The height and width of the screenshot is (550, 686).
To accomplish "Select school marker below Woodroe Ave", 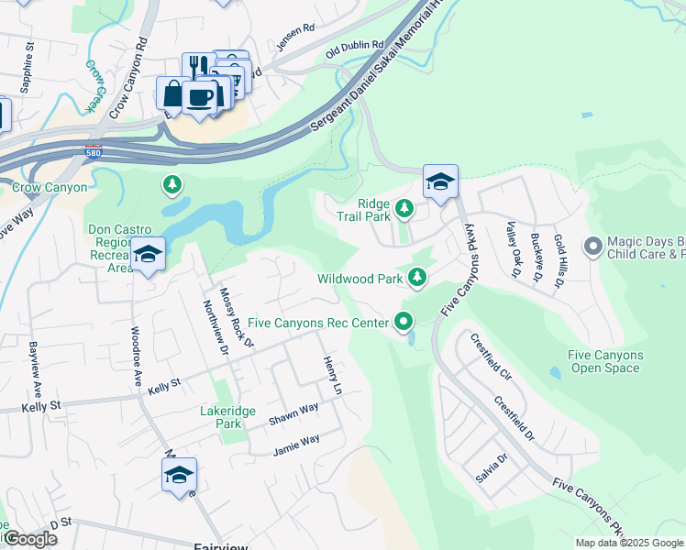I will (180, 478).
